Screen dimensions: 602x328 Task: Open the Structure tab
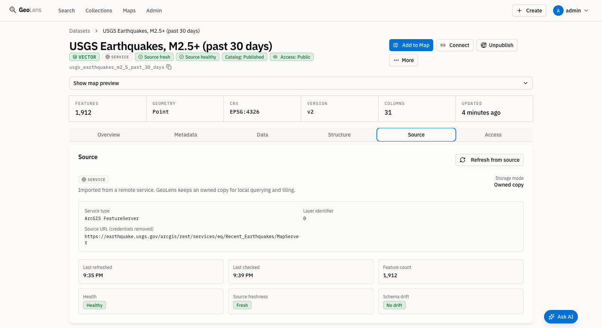coord(339,135)
